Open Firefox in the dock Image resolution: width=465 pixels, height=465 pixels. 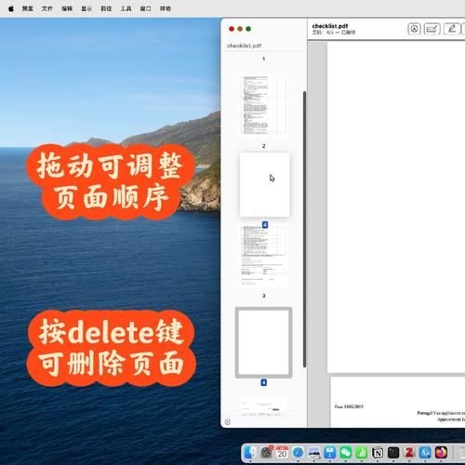(x=441, y=453)
